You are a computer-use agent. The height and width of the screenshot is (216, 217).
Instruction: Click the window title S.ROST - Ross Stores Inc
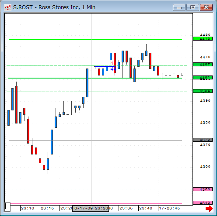click(54, 7)
